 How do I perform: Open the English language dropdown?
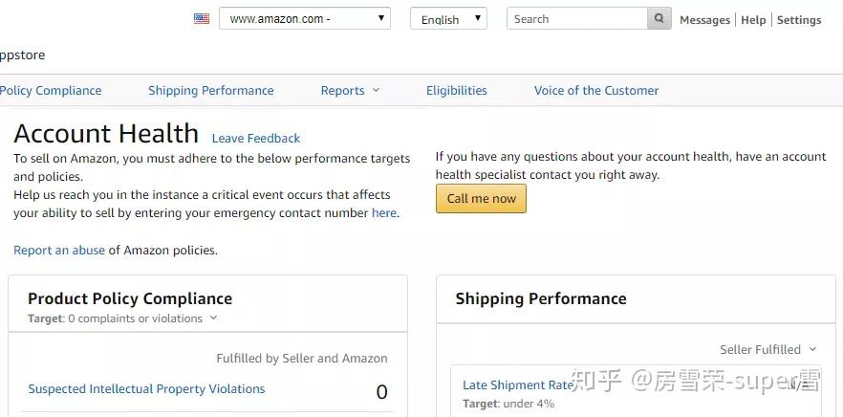tap(448, 19)
